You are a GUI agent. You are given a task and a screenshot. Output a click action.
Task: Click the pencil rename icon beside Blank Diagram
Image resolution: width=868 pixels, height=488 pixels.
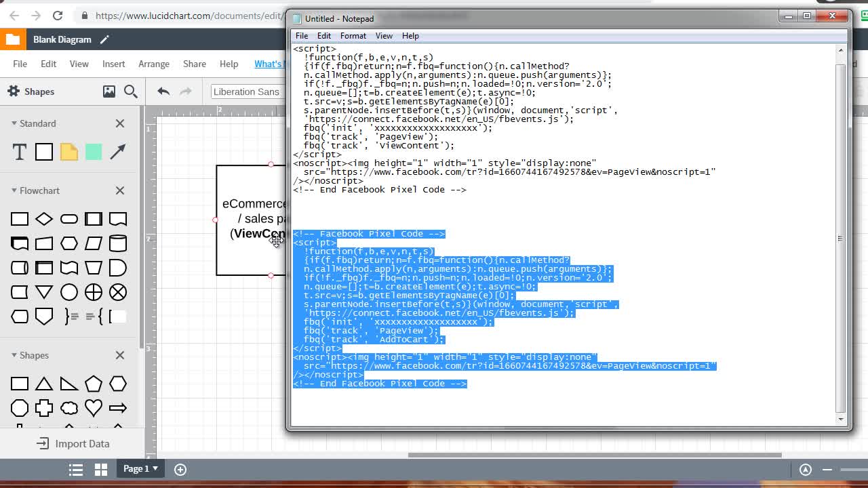(104, 39)
